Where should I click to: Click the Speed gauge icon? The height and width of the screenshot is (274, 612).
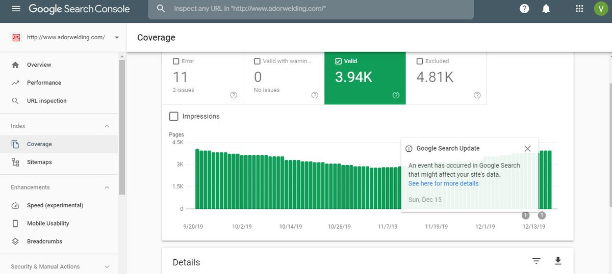point(15,205)
